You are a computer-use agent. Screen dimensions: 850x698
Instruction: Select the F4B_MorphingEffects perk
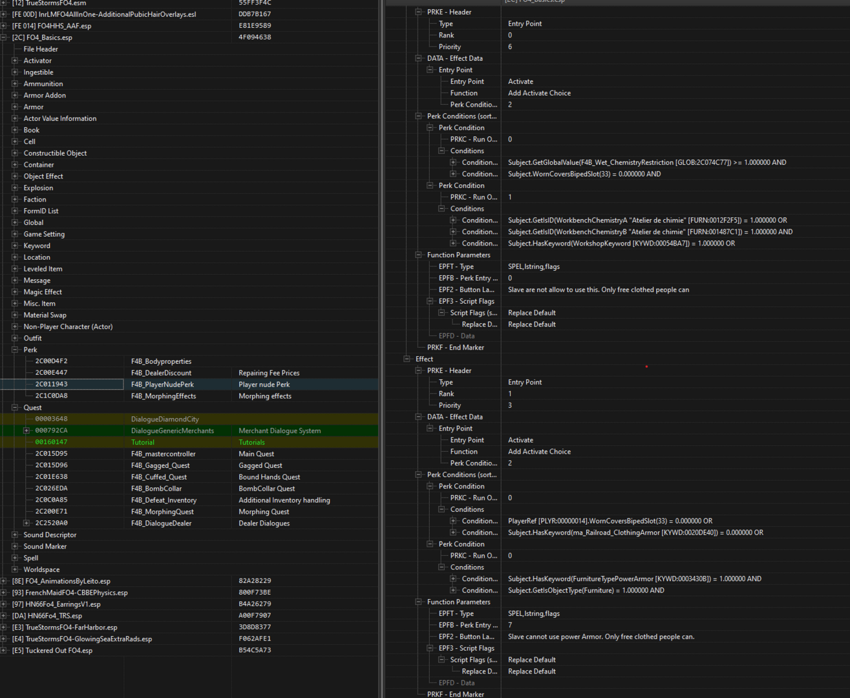point(189,396)
